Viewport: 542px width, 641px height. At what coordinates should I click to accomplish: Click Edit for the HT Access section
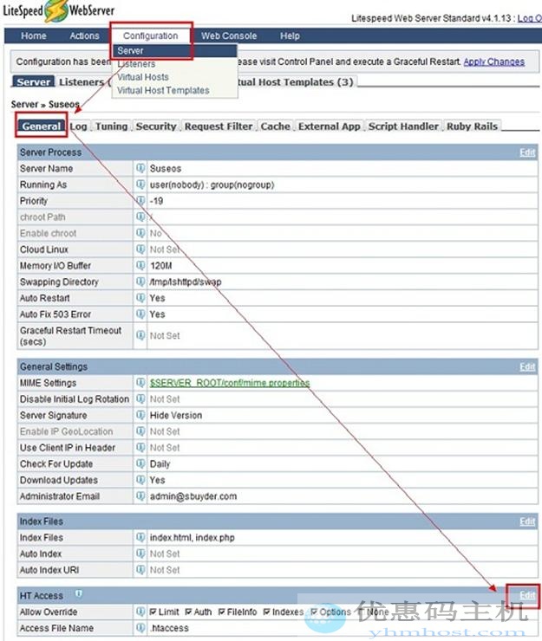[526, 595]
